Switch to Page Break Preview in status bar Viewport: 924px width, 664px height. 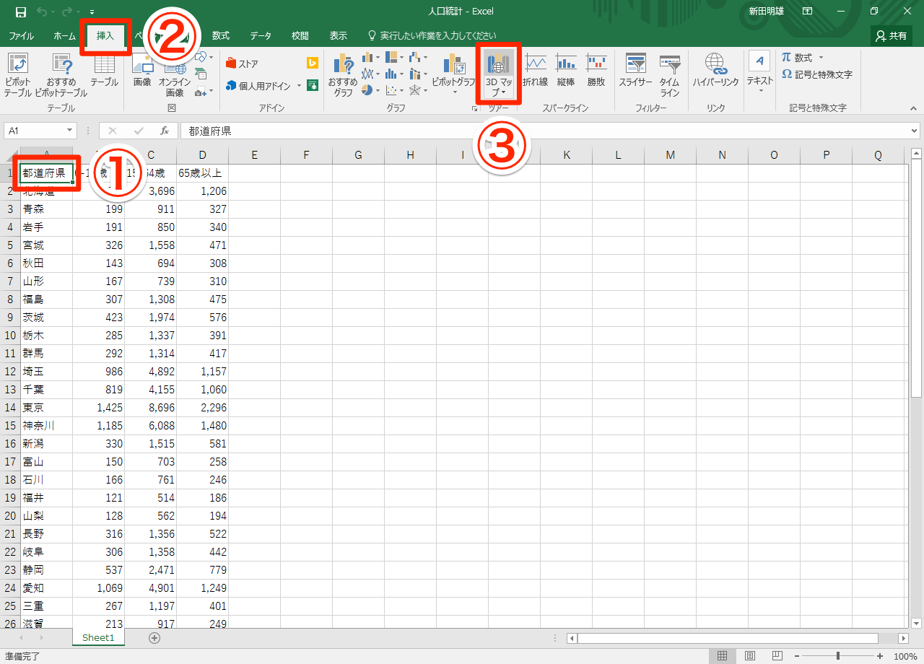tap(777, 656)
